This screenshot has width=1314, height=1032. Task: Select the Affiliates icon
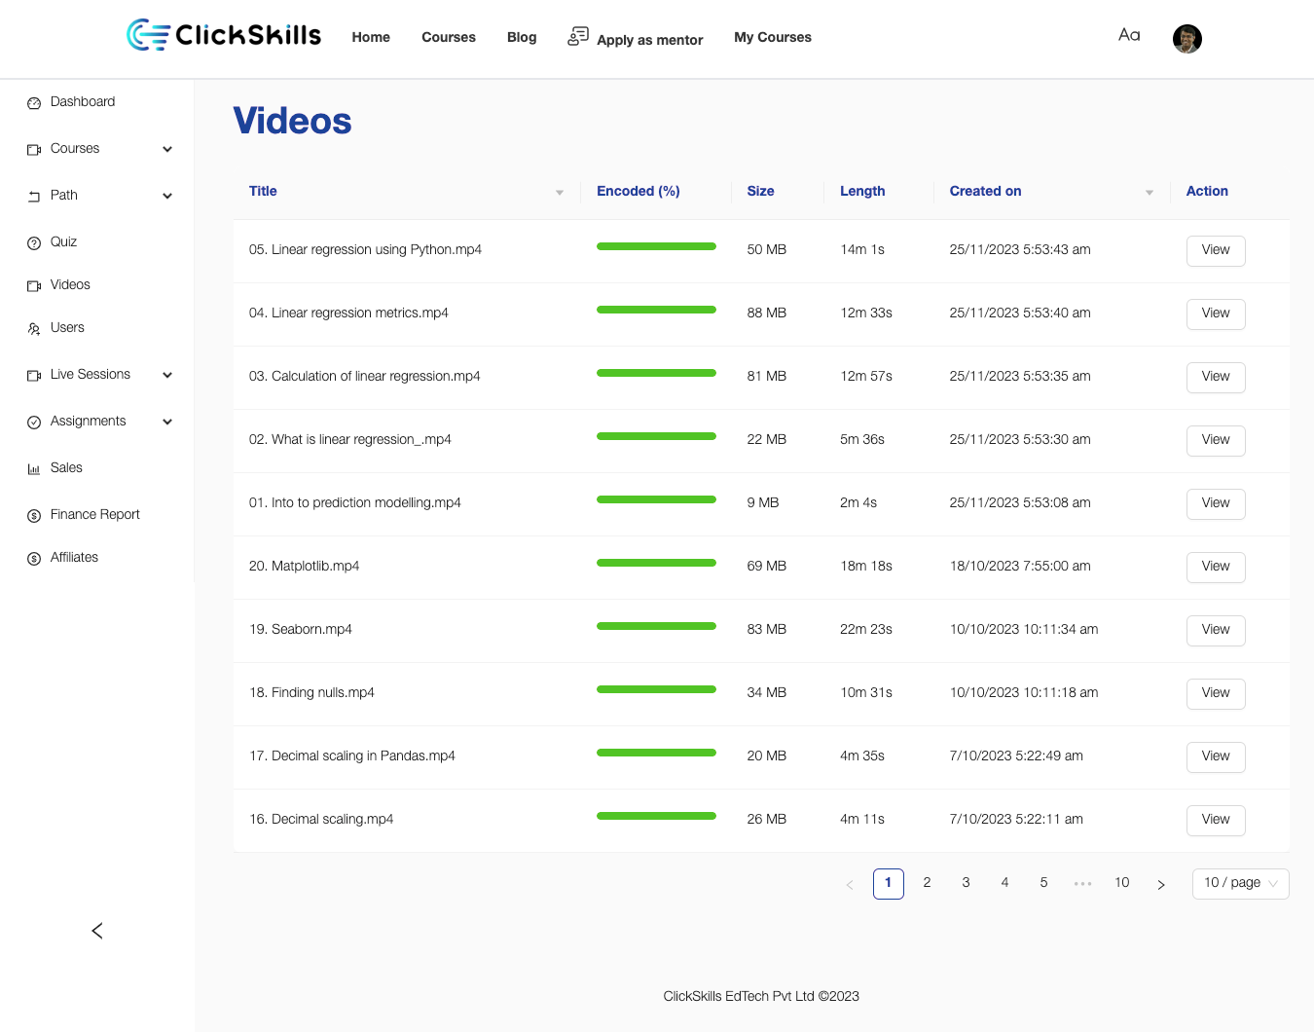click(34, 557)
